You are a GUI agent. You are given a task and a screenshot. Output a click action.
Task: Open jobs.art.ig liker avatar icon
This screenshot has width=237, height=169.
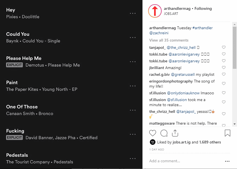pyautogui.click(x=153, y=142)
